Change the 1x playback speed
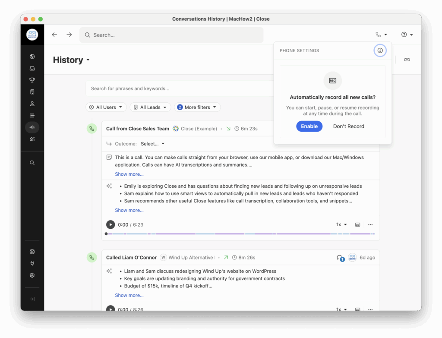Screen dimensions: 442x338 [341, 224]
